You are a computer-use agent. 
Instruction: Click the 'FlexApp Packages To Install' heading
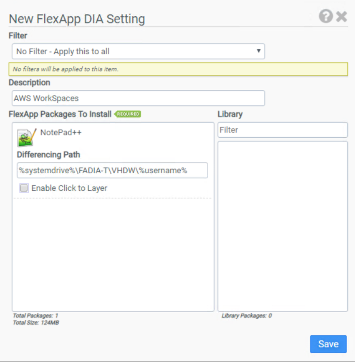(x=60, y=114)
